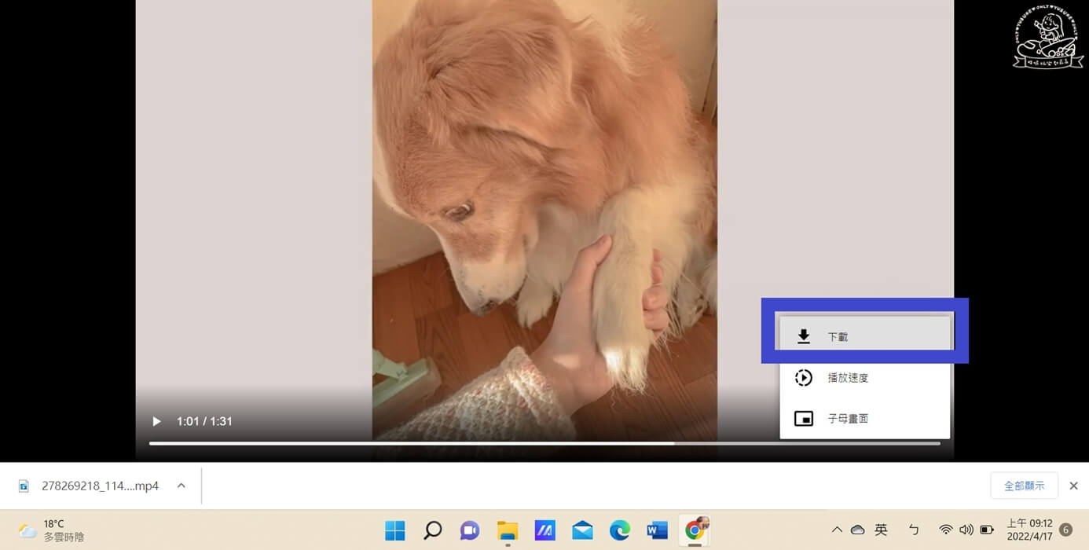Toggle the 英 input language indicator
The height and width of the screenshot is (550, 1089).
pyautogui.click(x=881, y=530)
